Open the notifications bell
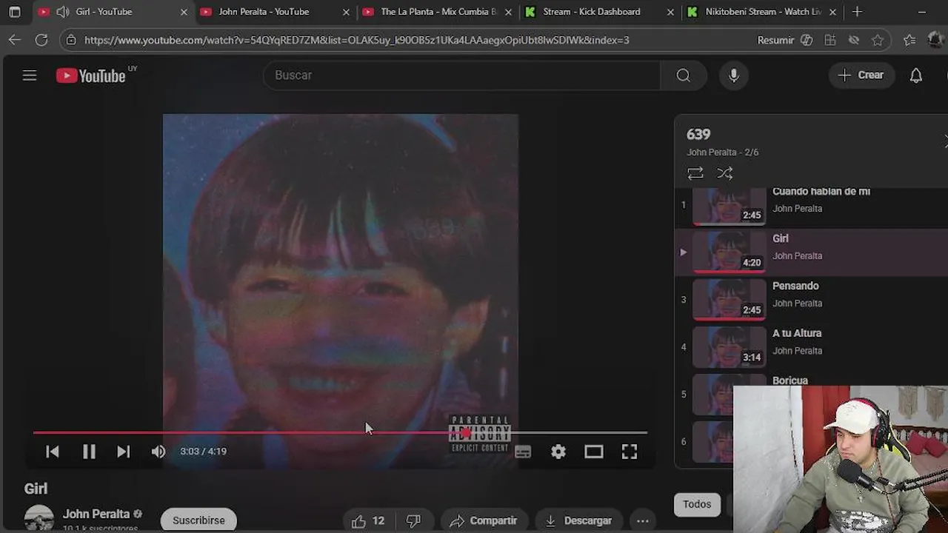Image resolution: width=948 pixels, height=533 pixels. 916,76
